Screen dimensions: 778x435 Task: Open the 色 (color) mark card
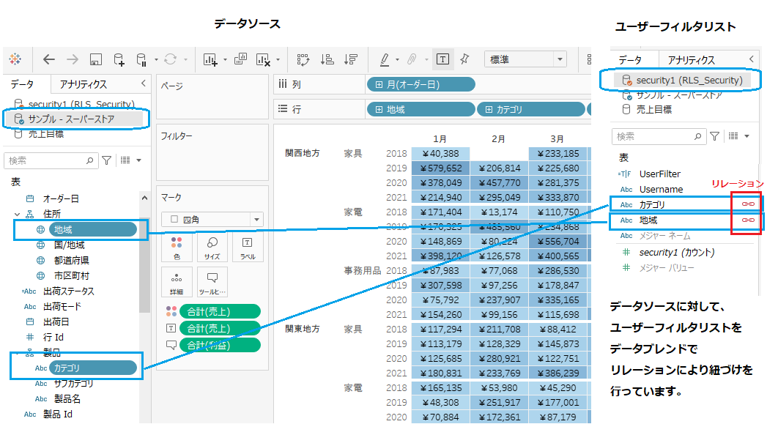click(177, 248)
